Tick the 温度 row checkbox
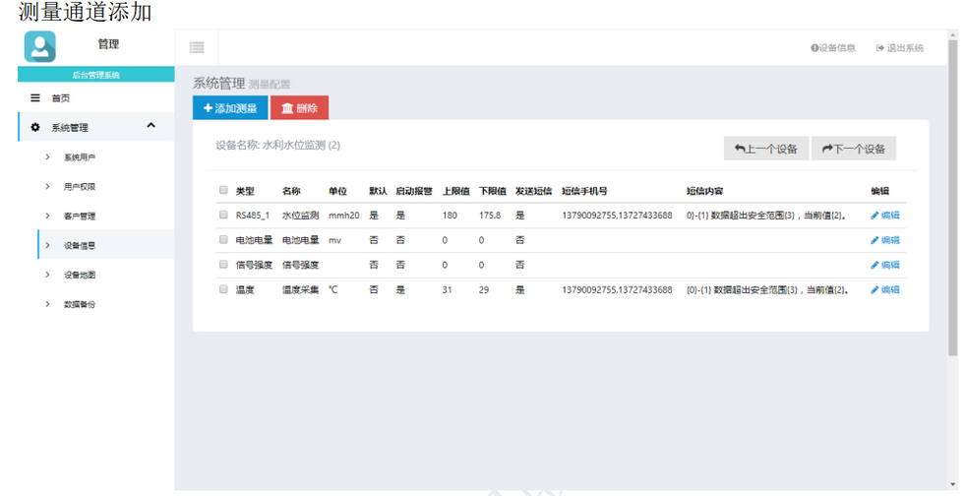 click(223, 289)
